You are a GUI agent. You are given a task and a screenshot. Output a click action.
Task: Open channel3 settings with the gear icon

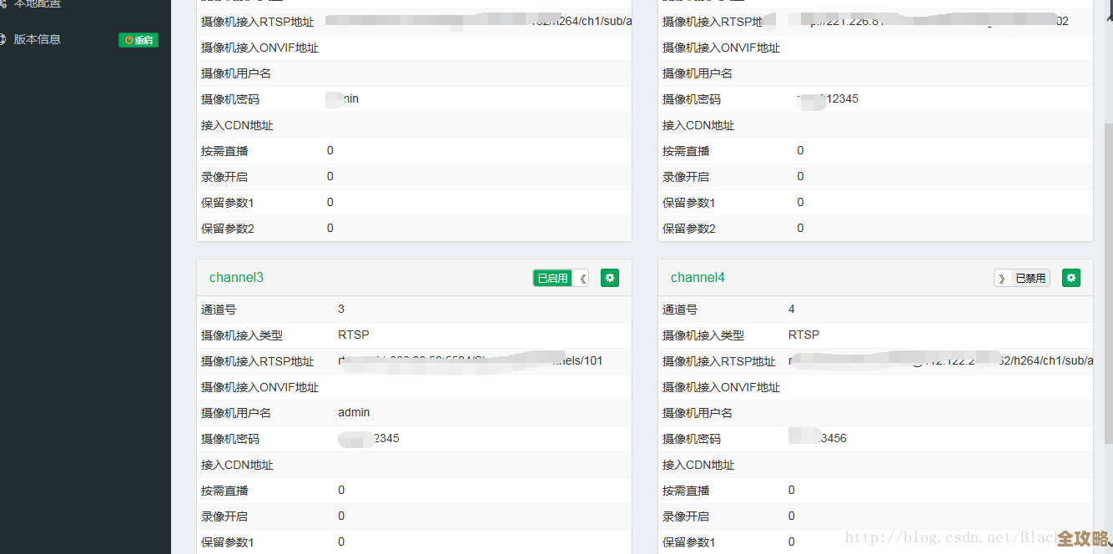[x=610, y=277]
